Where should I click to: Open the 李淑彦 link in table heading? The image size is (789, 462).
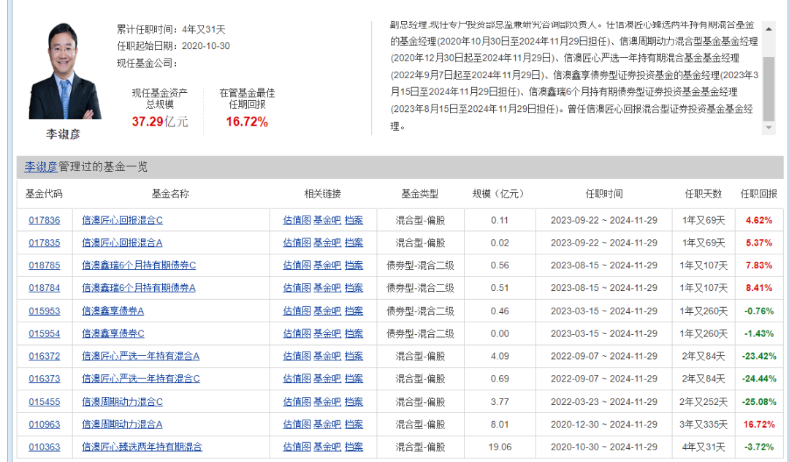click(41, 167)
